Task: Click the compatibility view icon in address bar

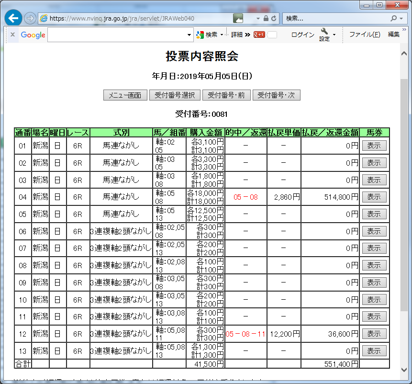Action: pos(238,18)
